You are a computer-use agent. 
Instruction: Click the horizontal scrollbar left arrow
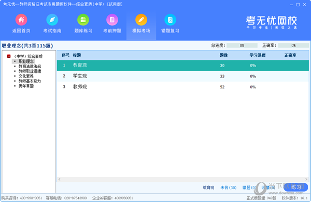coord(59,179)
